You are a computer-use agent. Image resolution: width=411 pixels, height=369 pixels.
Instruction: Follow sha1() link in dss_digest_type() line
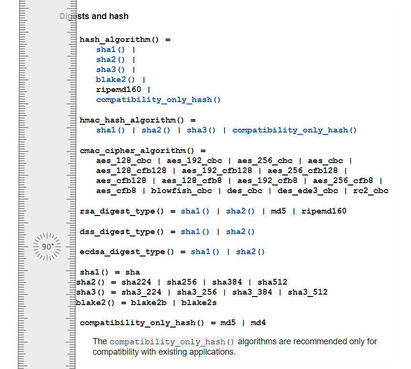coord(195,232)
